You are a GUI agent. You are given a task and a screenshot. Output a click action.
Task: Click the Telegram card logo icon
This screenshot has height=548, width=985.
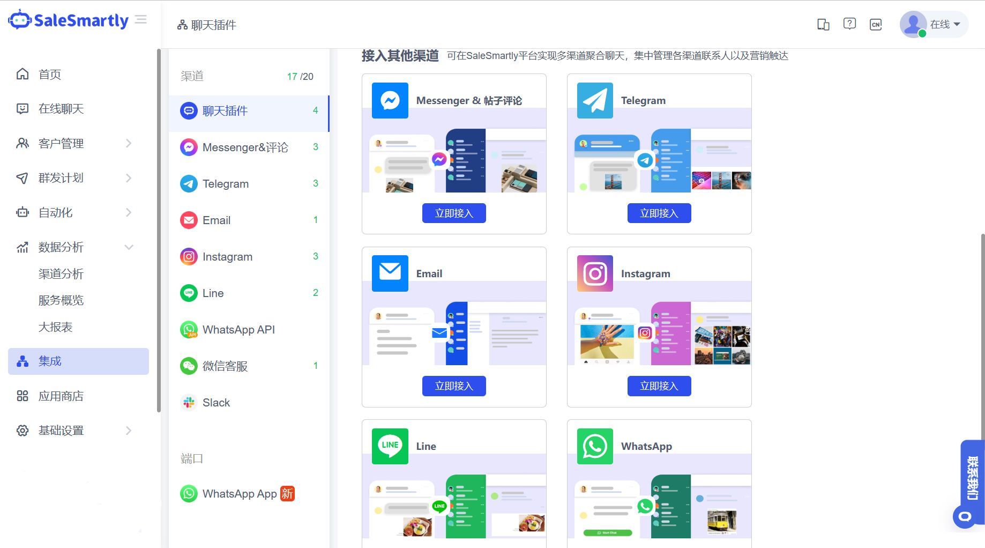[x=595, y=100]
